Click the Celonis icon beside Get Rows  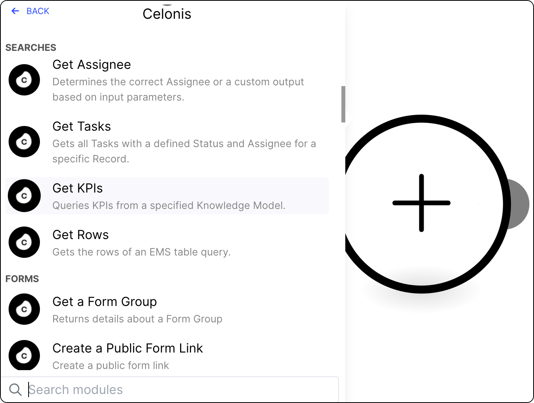click(x=24, y=242)
